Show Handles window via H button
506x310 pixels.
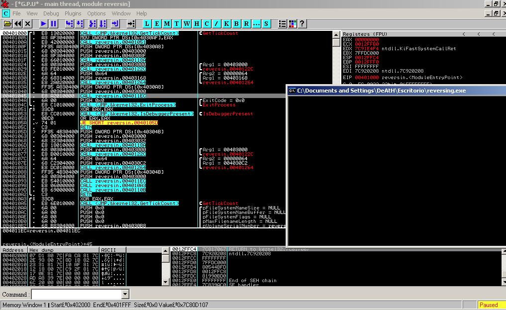click(197, 24)
